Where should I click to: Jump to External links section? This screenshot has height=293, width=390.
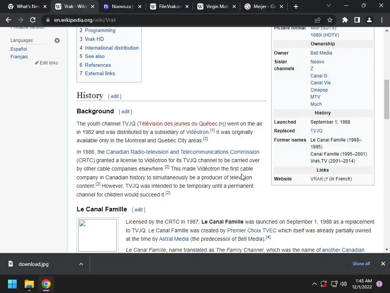[100, 74]
